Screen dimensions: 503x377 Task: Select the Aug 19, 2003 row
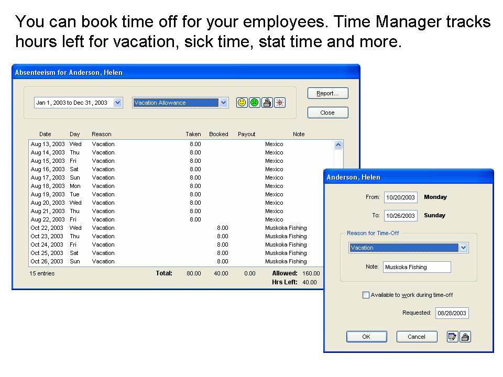[176, 194]
